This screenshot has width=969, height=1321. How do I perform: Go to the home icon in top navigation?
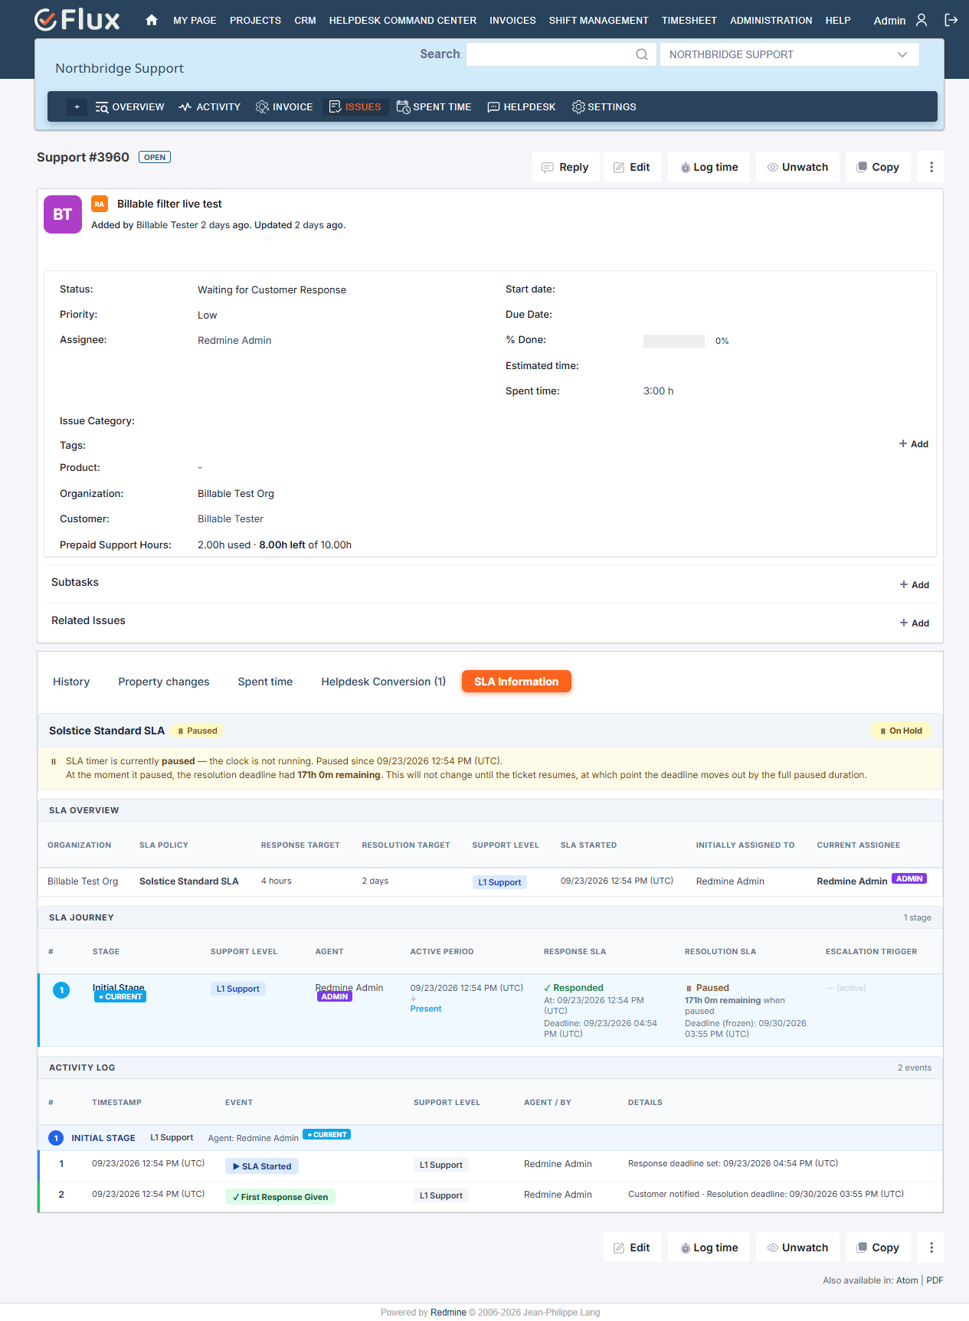coord(152,21)
